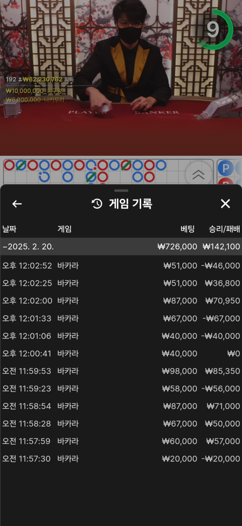Tap the ₩62,230,762 winnings player count label
The height and width of the screenshot is (526, 242).
click(x=40, y=80)
